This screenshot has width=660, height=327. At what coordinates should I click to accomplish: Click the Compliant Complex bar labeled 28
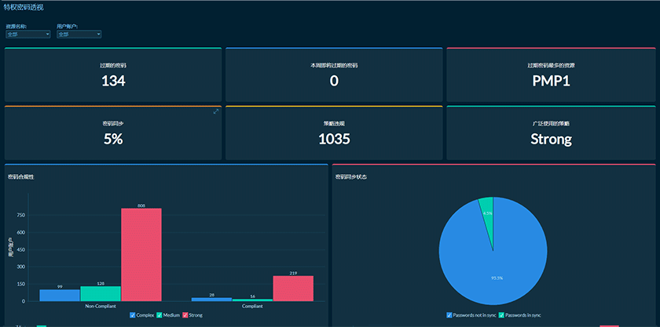211,300
